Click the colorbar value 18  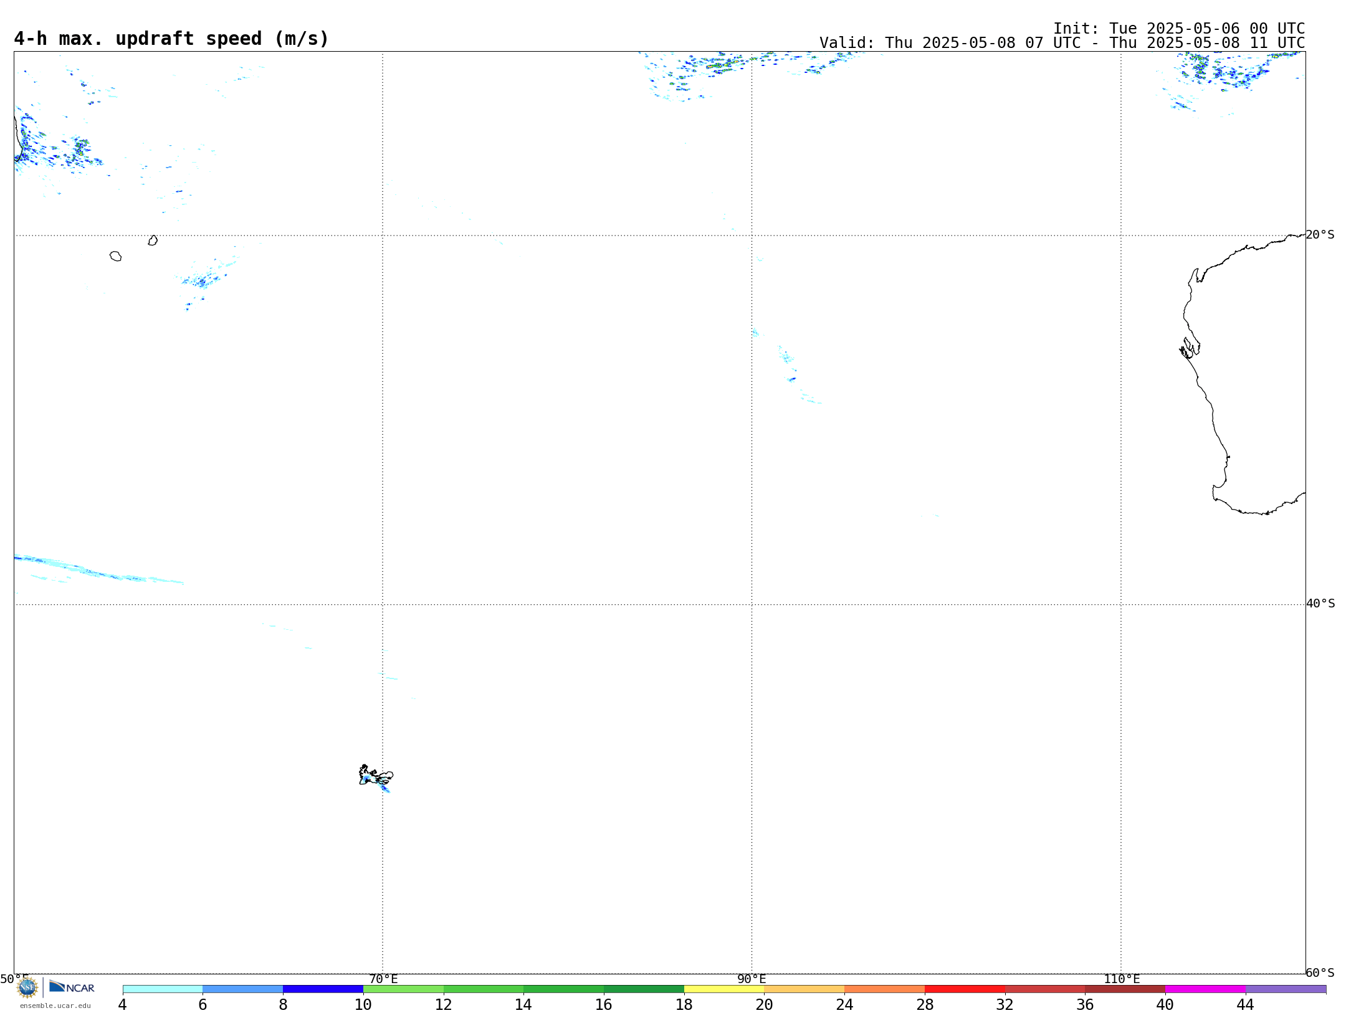(x=684, y=1004)
